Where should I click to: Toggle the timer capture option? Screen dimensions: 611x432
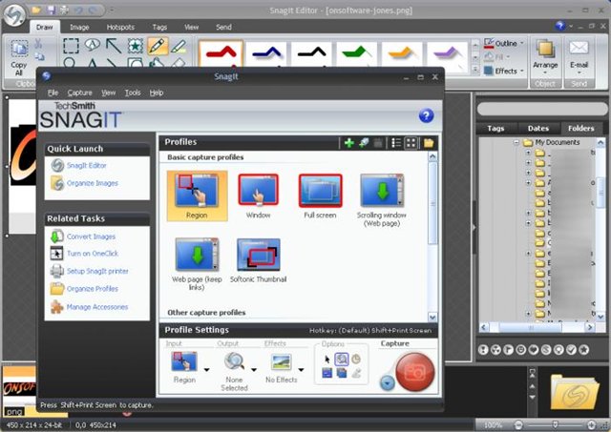coord(356,359)
